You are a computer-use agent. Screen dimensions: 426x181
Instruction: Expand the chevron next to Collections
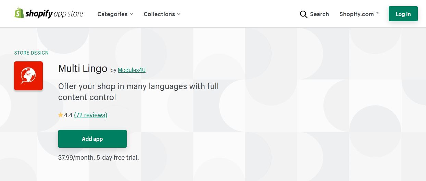click(x=179, y=14)
